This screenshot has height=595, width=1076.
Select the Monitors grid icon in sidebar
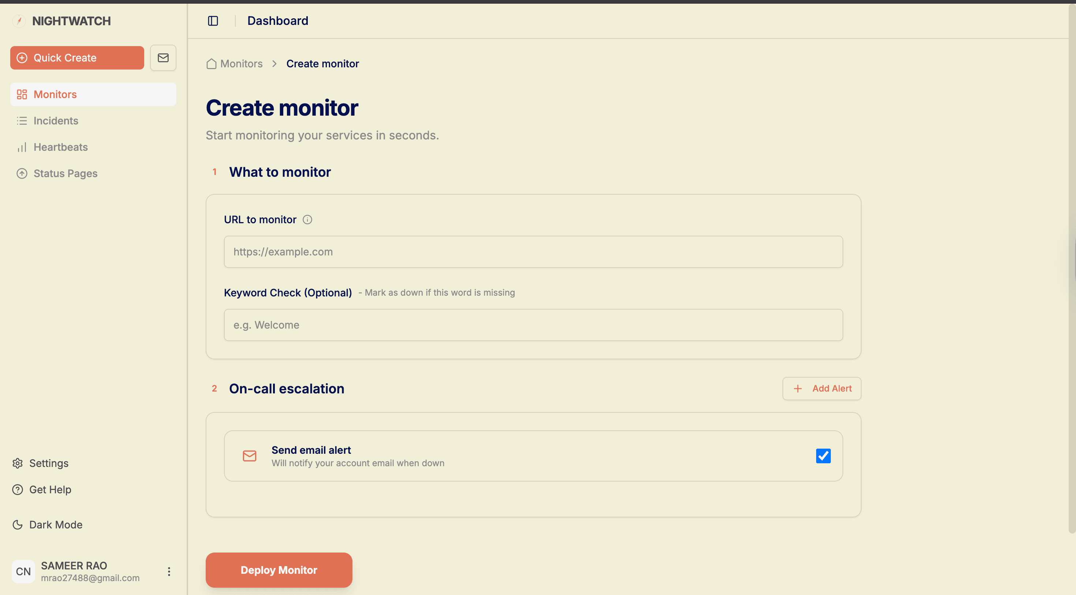pos(22,94)
